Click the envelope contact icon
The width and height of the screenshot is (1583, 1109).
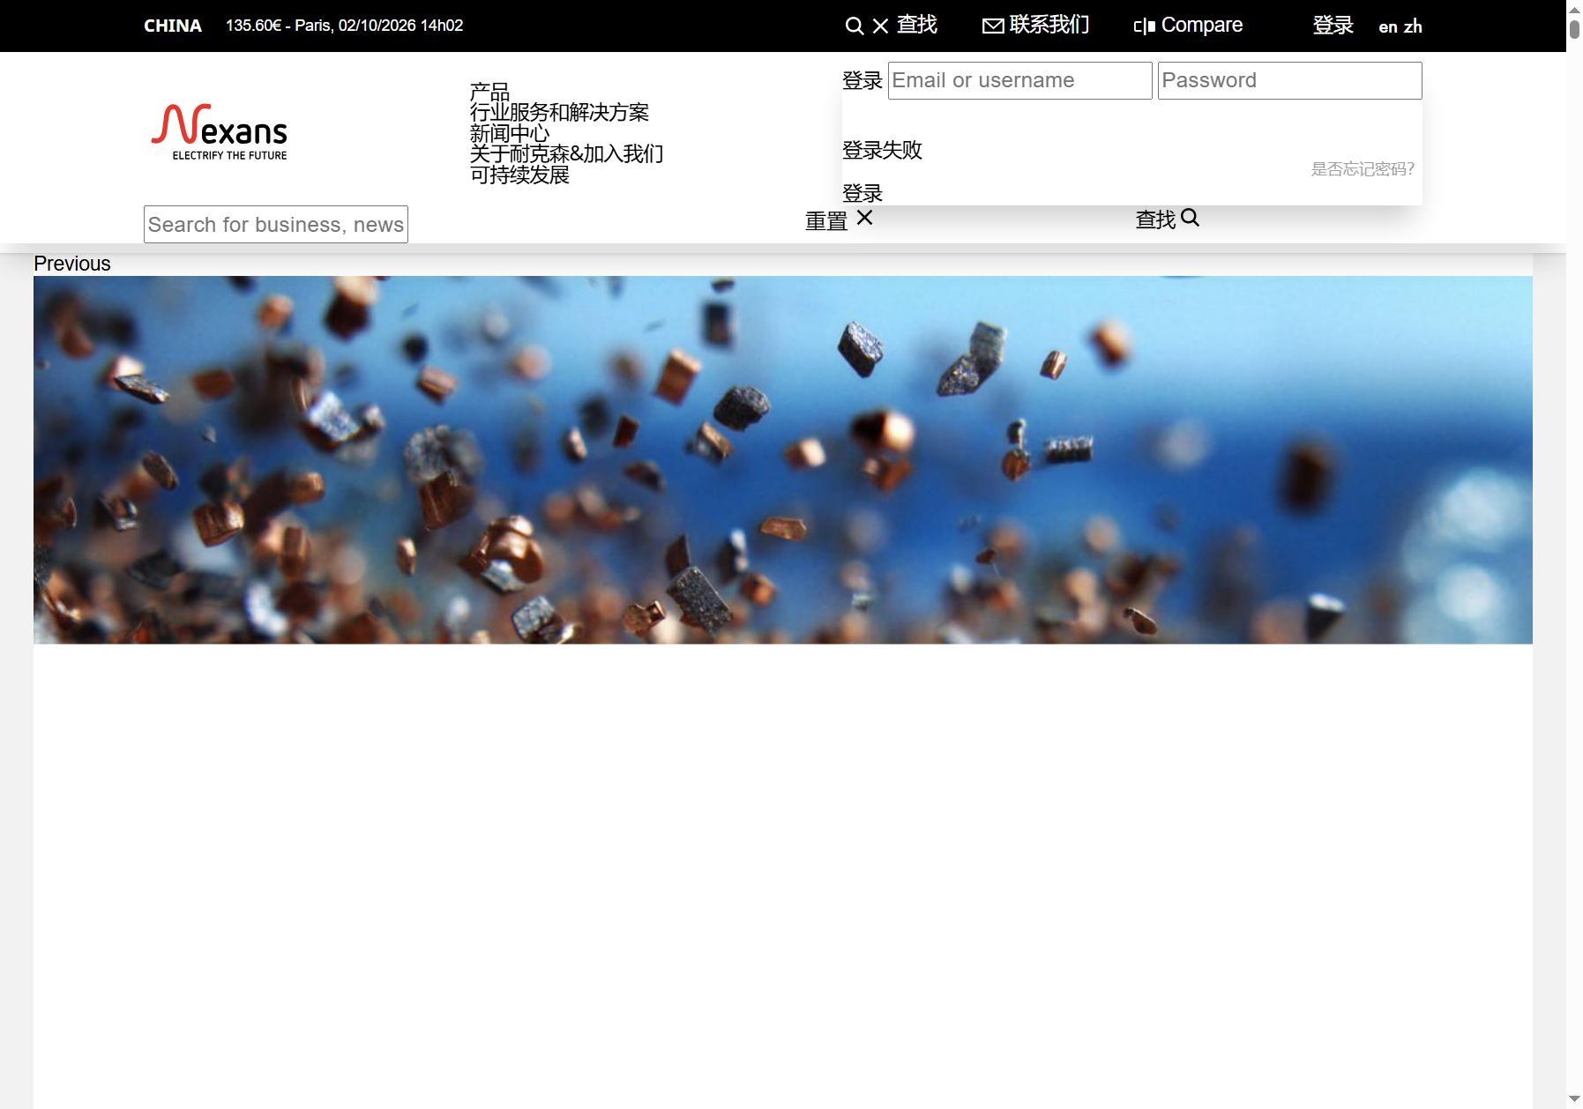click(x=993, y=26)
